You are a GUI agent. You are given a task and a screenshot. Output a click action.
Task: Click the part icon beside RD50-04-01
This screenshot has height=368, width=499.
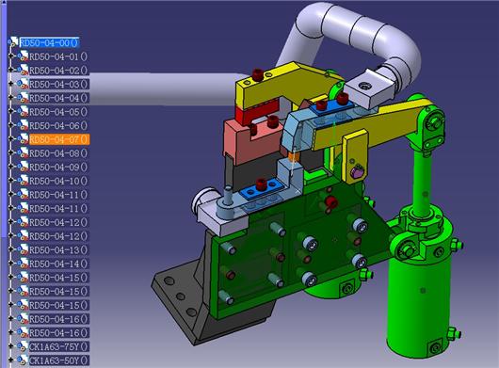click(x=23, y=56)
